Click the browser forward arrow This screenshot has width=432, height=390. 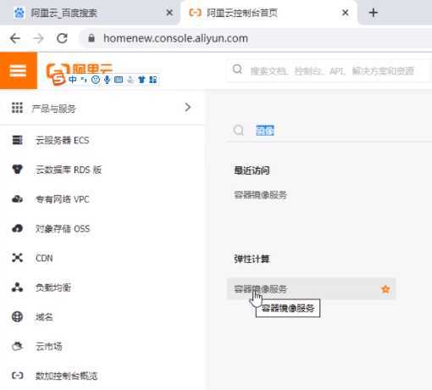tap(39, 38)
